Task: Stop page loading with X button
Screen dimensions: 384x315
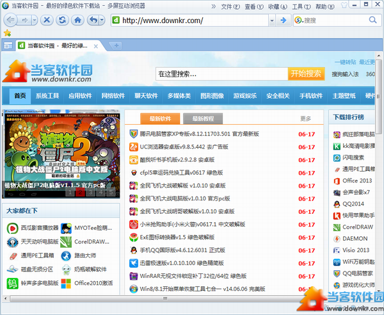Action: [47, 20]
